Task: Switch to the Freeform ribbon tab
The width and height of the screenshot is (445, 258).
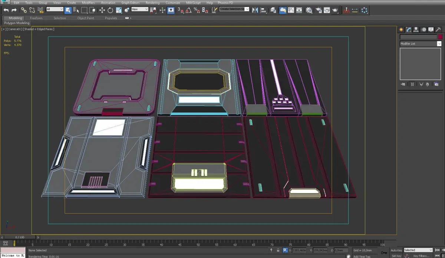Action: click(x=36, y=18)
